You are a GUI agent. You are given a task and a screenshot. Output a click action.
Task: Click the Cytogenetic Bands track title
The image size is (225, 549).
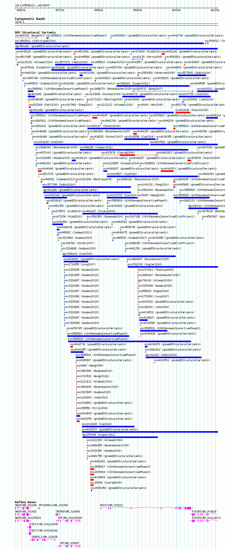click(30, 19)
